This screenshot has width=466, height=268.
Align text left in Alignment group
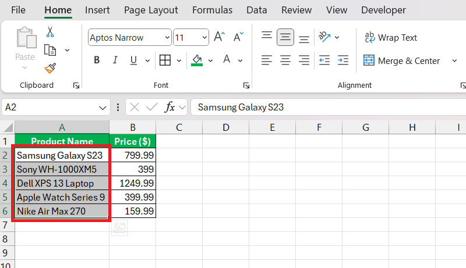267,60
